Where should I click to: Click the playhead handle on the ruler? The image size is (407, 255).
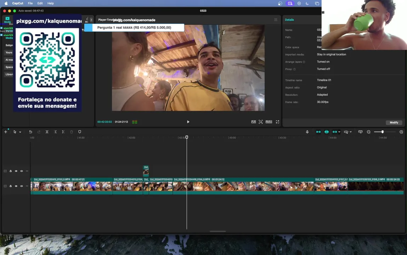click(187, 137)
